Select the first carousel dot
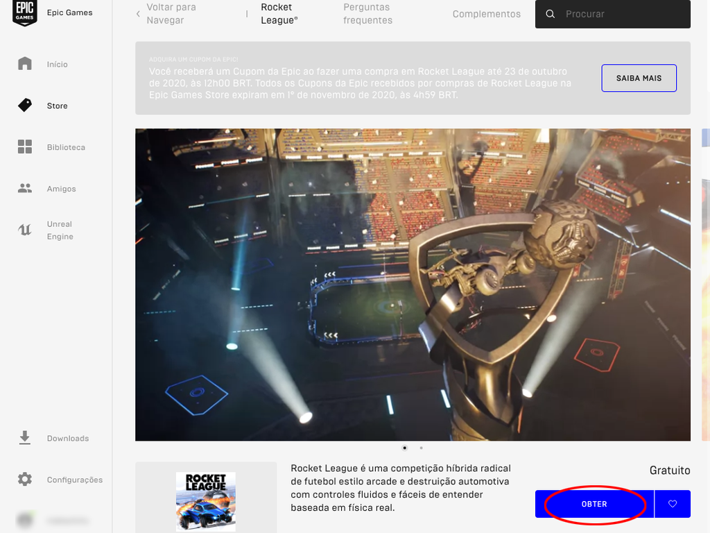 point(405,448)
